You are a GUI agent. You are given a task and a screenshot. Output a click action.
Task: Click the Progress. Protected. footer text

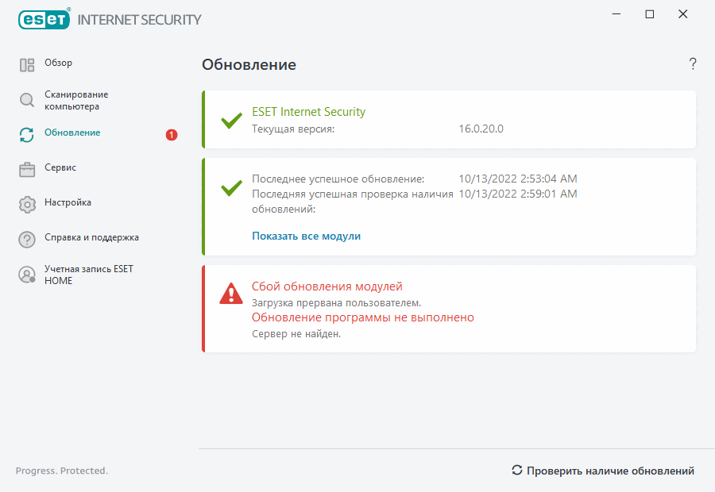pyautogui.click(x=62, y=471)
